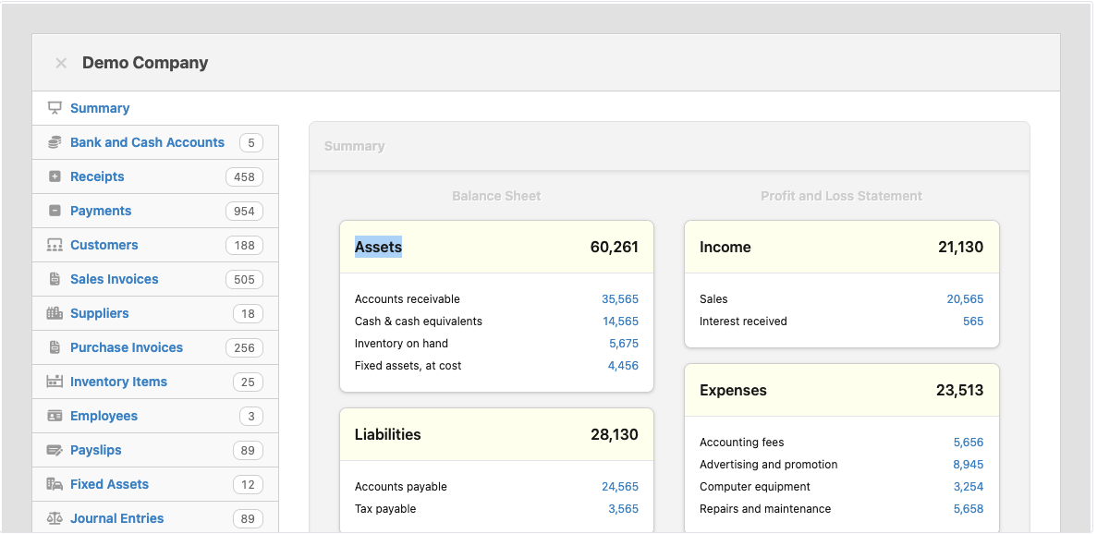Select the Sales Invoices document icon

click(x=55, y=279)
